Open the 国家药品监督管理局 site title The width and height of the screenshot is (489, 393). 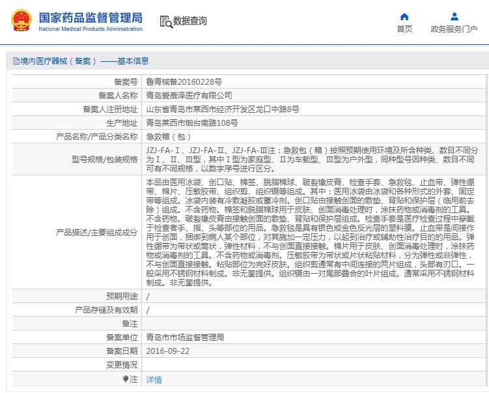pyautogui.click(x=91, y=18)
